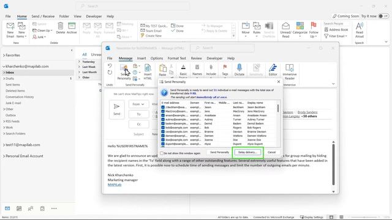
Task: Expand Last Week message group
Action: pyautogui.click(x=79, y=67)
